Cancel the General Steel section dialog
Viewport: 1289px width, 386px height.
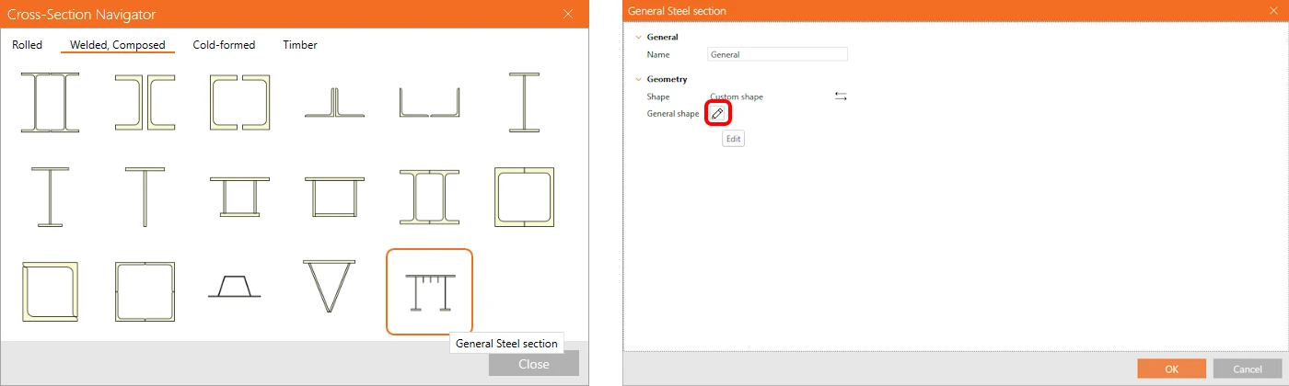coord(1248,369)
